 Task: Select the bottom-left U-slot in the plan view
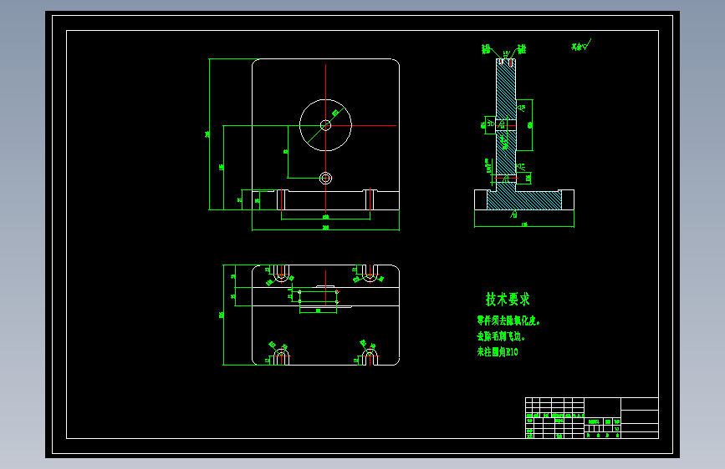(x=281, y=357)
